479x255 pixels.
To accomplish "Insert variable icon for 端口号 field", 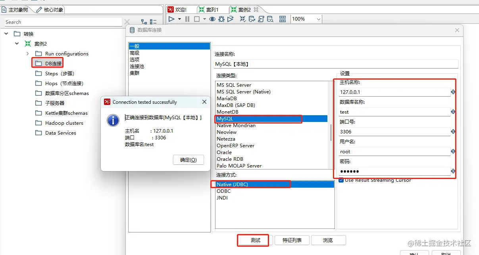I will coord(453,131).
